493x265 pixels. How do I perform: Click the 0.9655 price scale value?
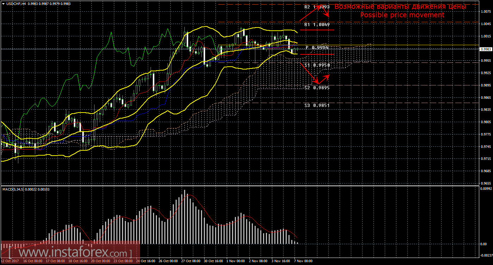486,183
